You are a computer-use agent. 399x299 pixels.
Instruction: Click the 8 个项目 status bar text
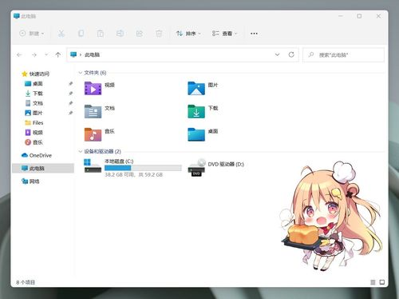(26, 282)
